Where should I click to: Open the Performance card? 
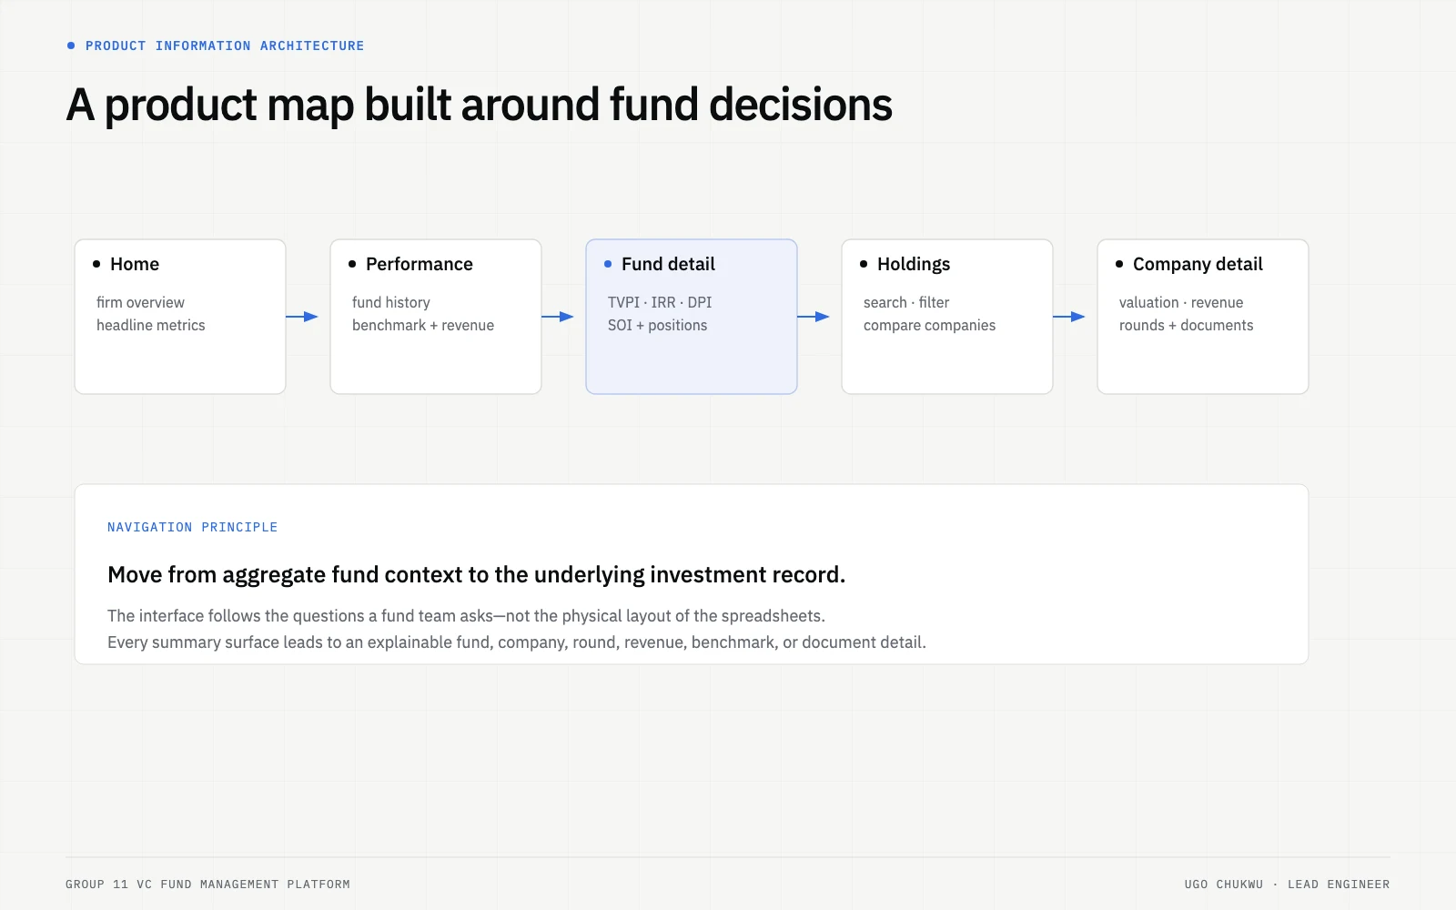pyautogui.click(x=436, y=317)
